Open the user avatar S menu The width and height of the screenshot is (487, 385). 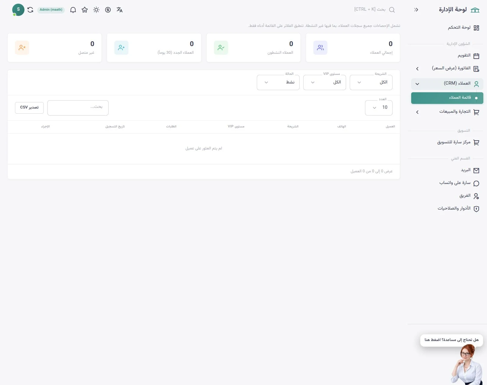coord(18,10)
